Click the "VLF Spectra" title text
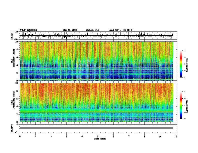Image resolution: width=198 pixels, height=153 pixels. click(x=28, y=30)
